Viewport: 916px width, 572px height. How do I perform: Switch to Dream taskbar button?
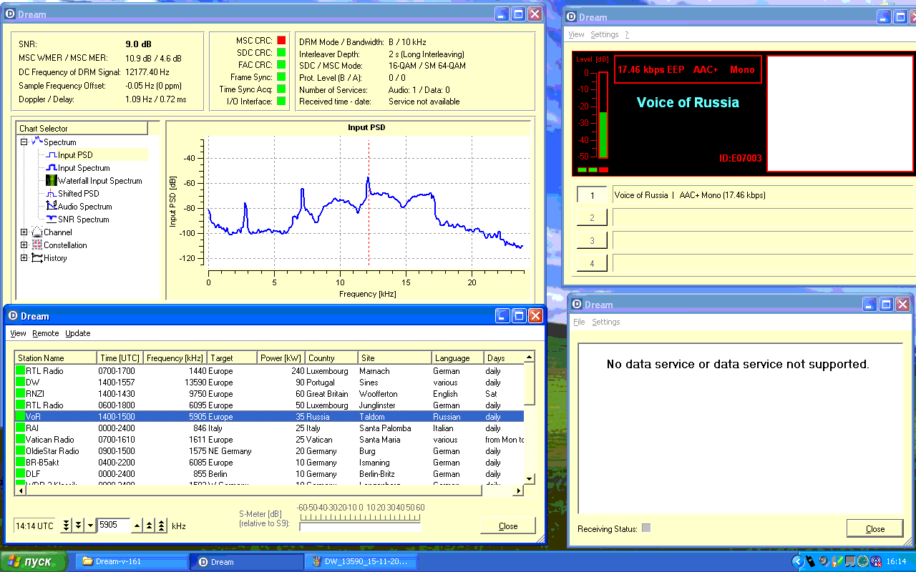click(x=245, y=561)
